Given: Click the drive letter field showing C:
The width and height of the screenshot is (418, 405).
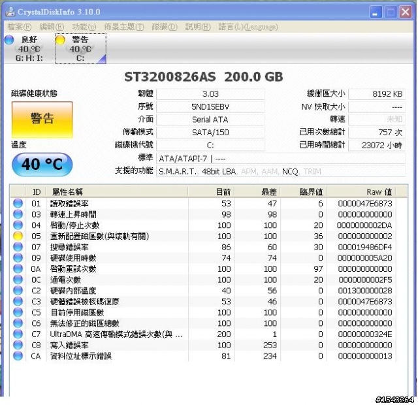Looking at the screenshot, I should [210, 145].
